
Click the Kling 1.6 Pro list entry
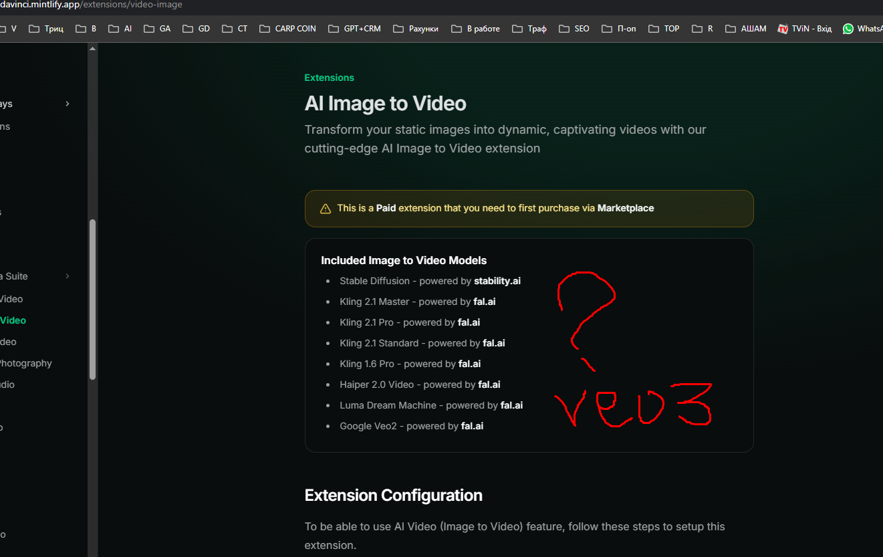(x=410, y=364)
